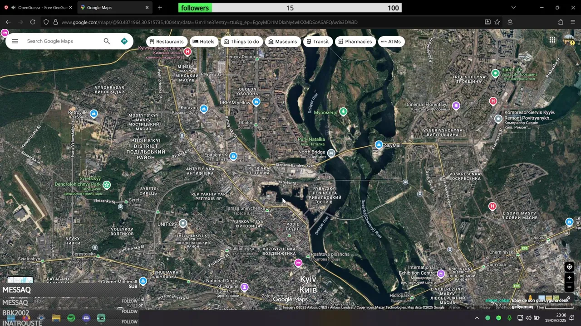581x326 pixels.
Task: Select the Pharmacies chip
Action: (x=355, y=42)
